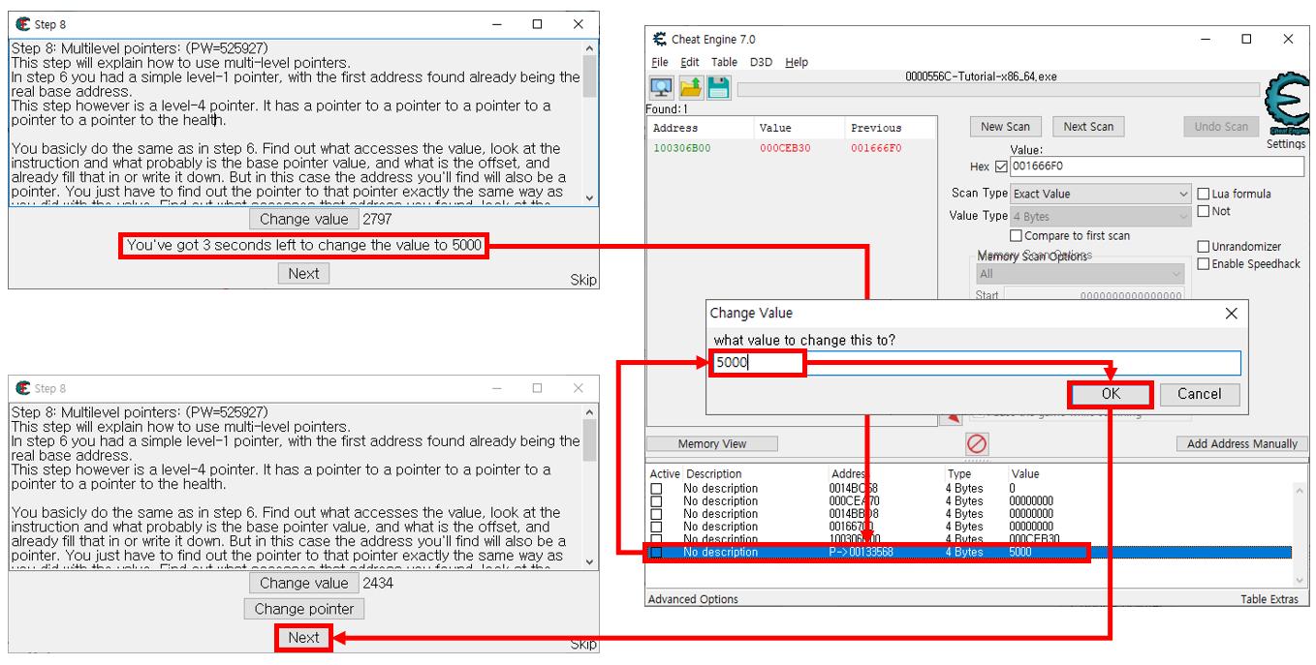Close the Change Value dialog with X
1316x665 pixels.
1231,314
